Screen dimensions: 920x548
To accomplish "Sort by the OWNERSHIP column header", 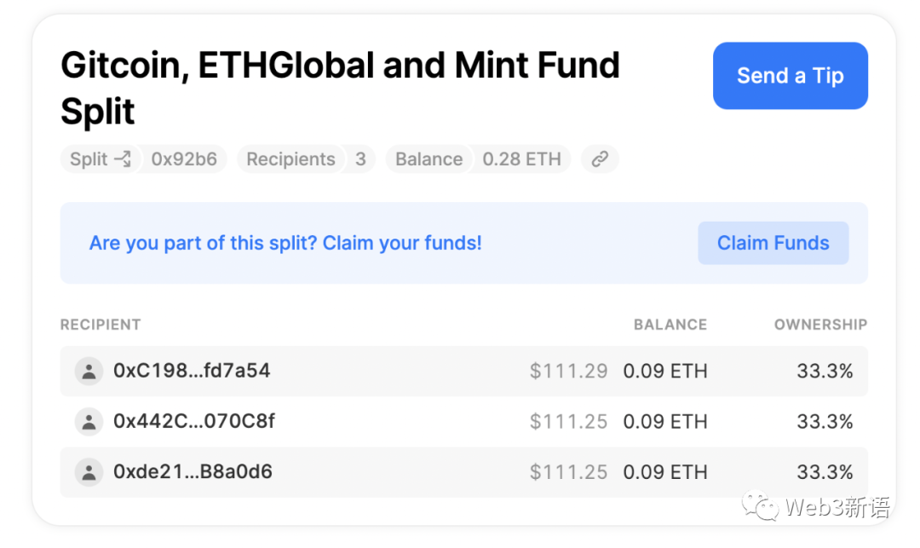I will pyautogui.click(x=819, y=325).
